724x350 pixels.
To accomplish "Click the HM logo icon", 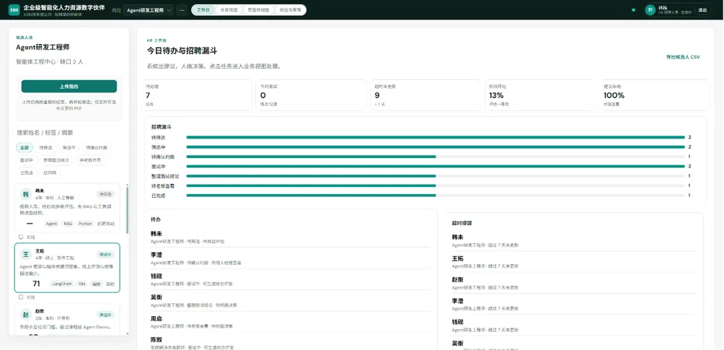I will (14, 9).
